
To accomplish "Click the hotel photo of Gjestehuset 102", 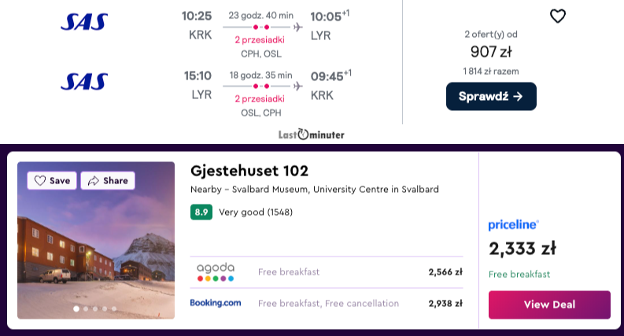I will 96,240.
